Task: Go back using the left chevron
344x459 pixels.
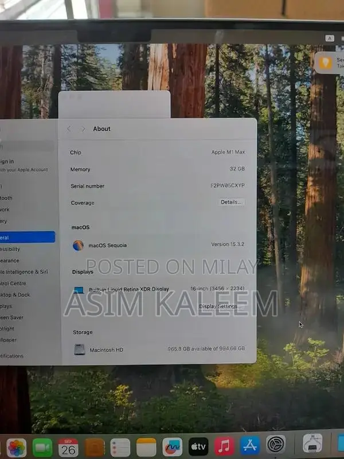Action: pyautogui.click(x=69, y=129)
